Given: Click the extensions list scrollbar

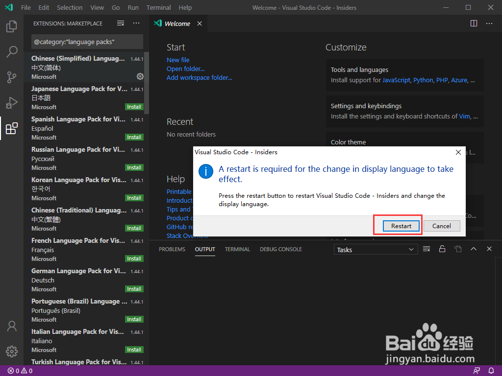Looking at the screenshot, I should (147, 83).
